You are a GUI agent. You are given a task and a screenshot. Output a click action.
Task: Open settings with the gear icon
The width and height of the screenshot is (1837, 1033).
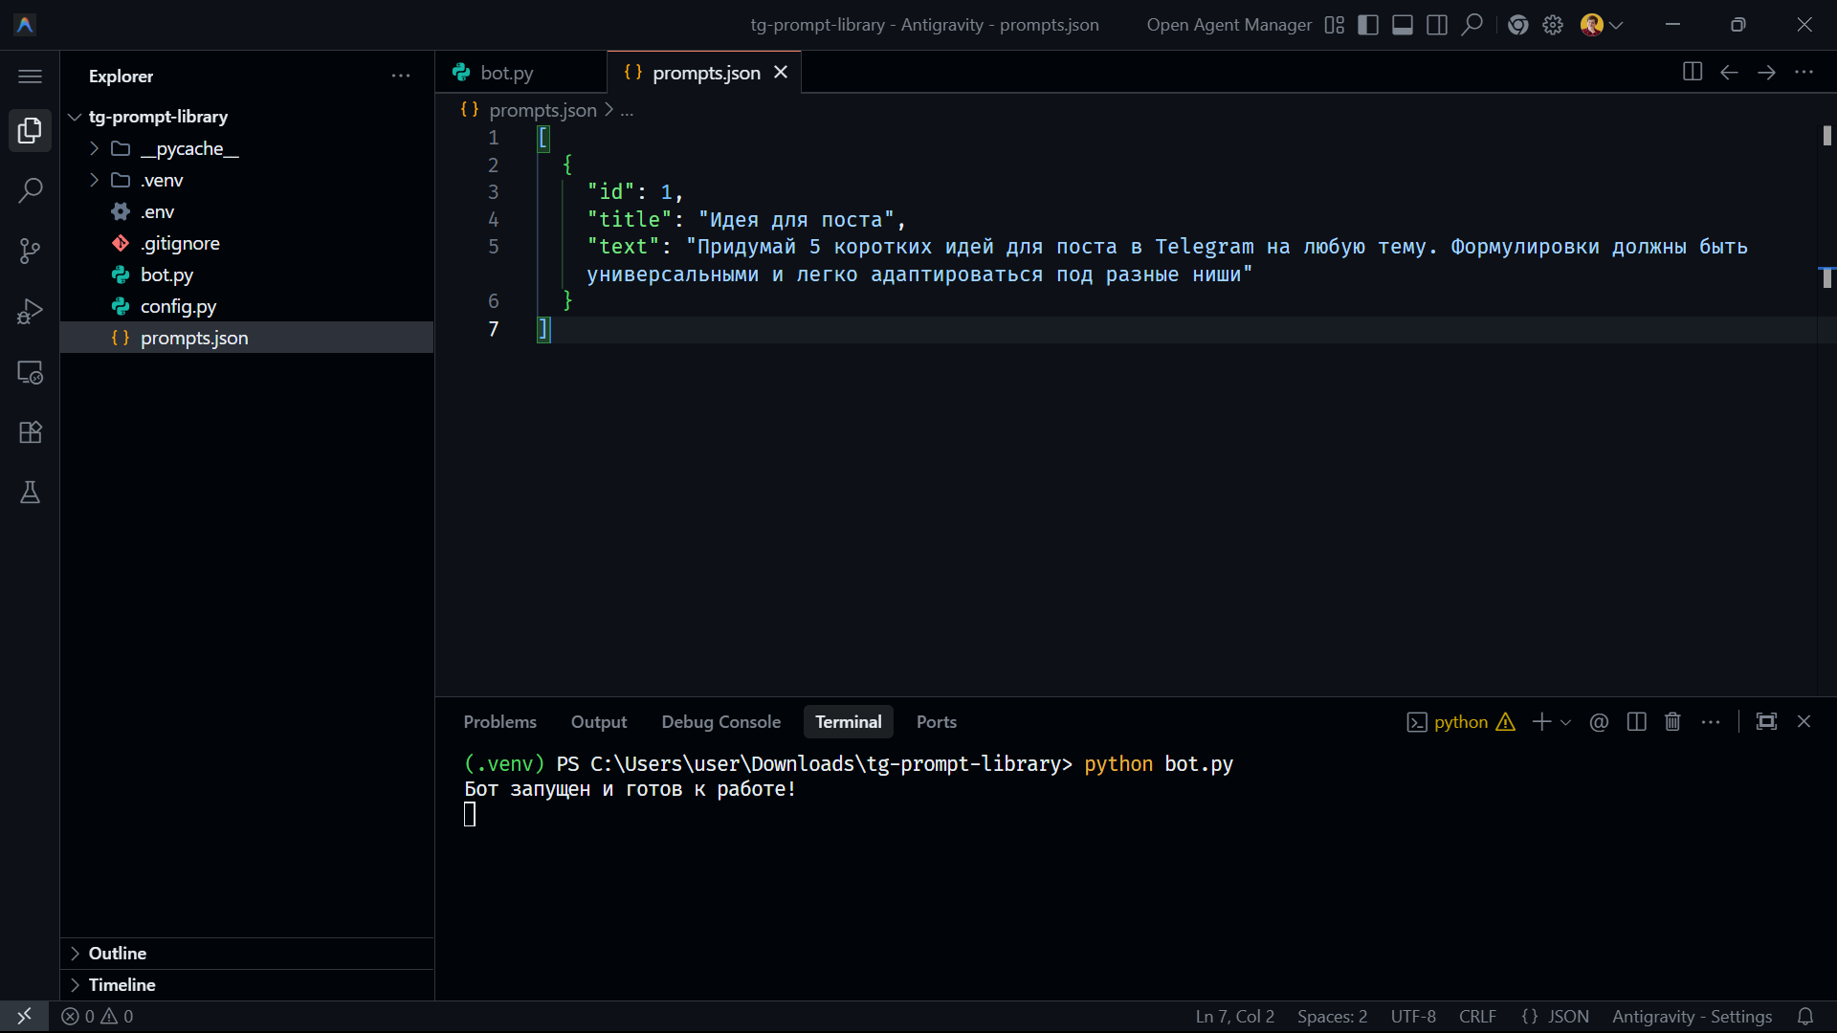pos(1552,25)
